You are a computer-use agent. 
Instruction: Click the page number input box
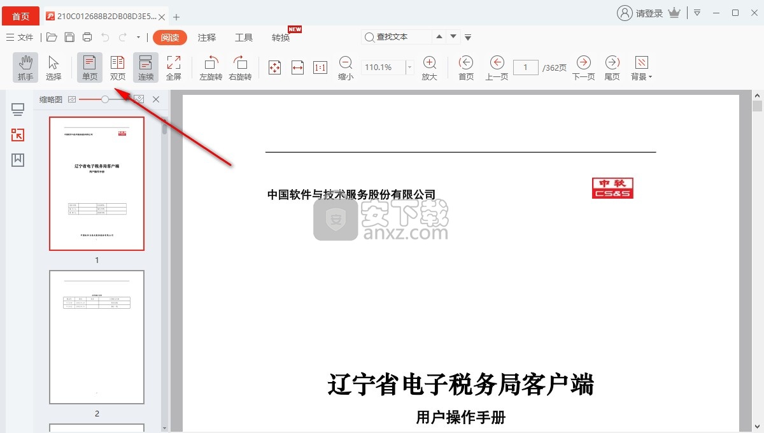pyautogui.click(x=526, y=67)
